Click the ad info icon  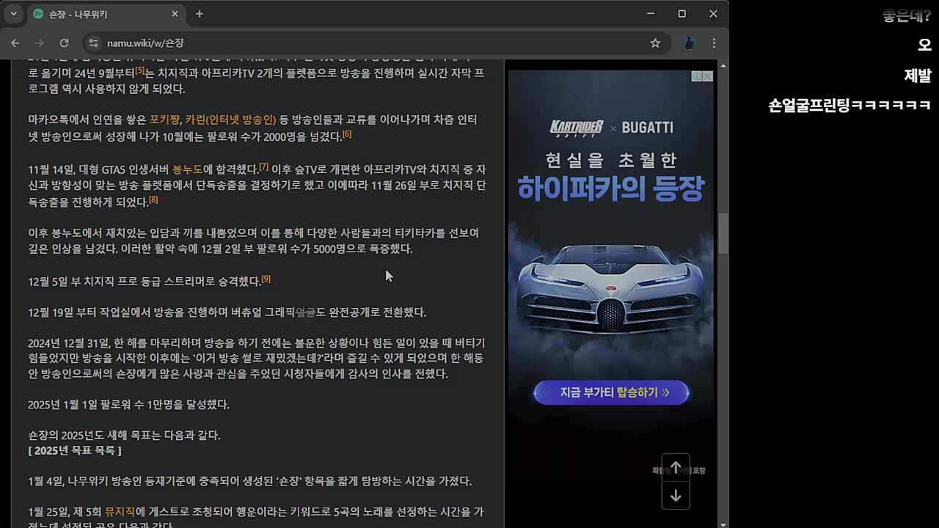pos(698,76)
